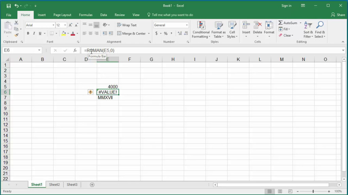The height and width of the screenshot is (195, 348).
Task: Click the Delete Cells icon
Action: point(258,25)
